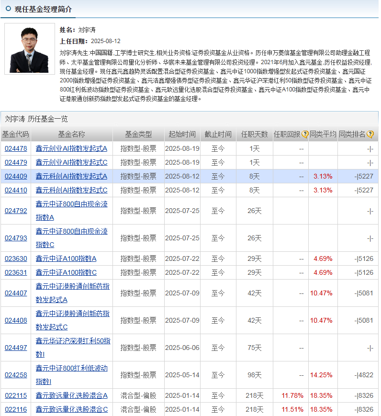Open fund code 024793 link
The image size is (381, 416).
(16, 238)
